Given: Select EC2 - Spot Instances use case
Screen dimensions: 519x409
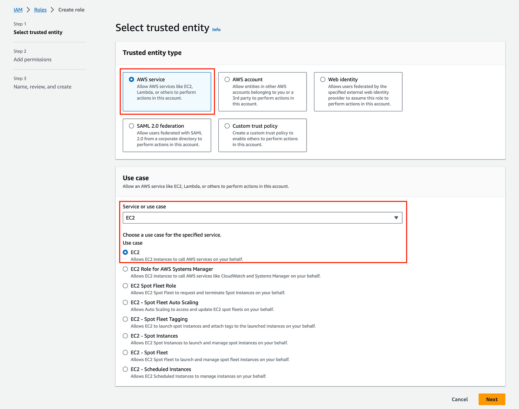Looking at the screenshot, I should [x=125, y=336].
